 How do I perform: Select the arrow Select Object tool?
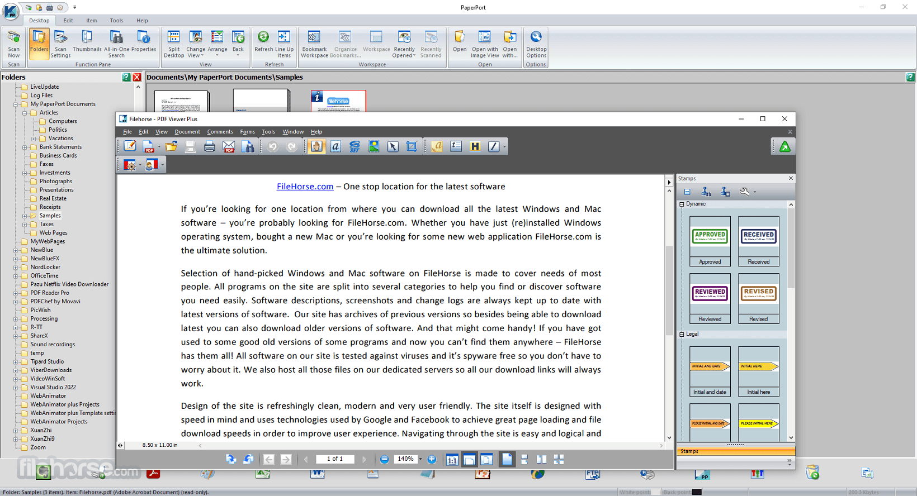pyautogui.click(x=393, y=146)
